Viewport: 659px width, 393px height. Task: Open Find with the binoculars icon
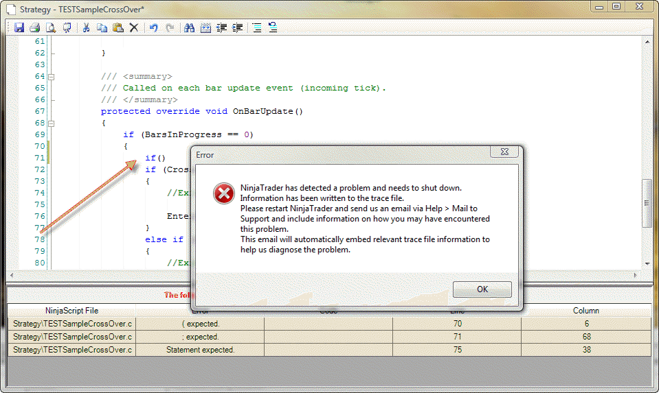tap(189, 27)
